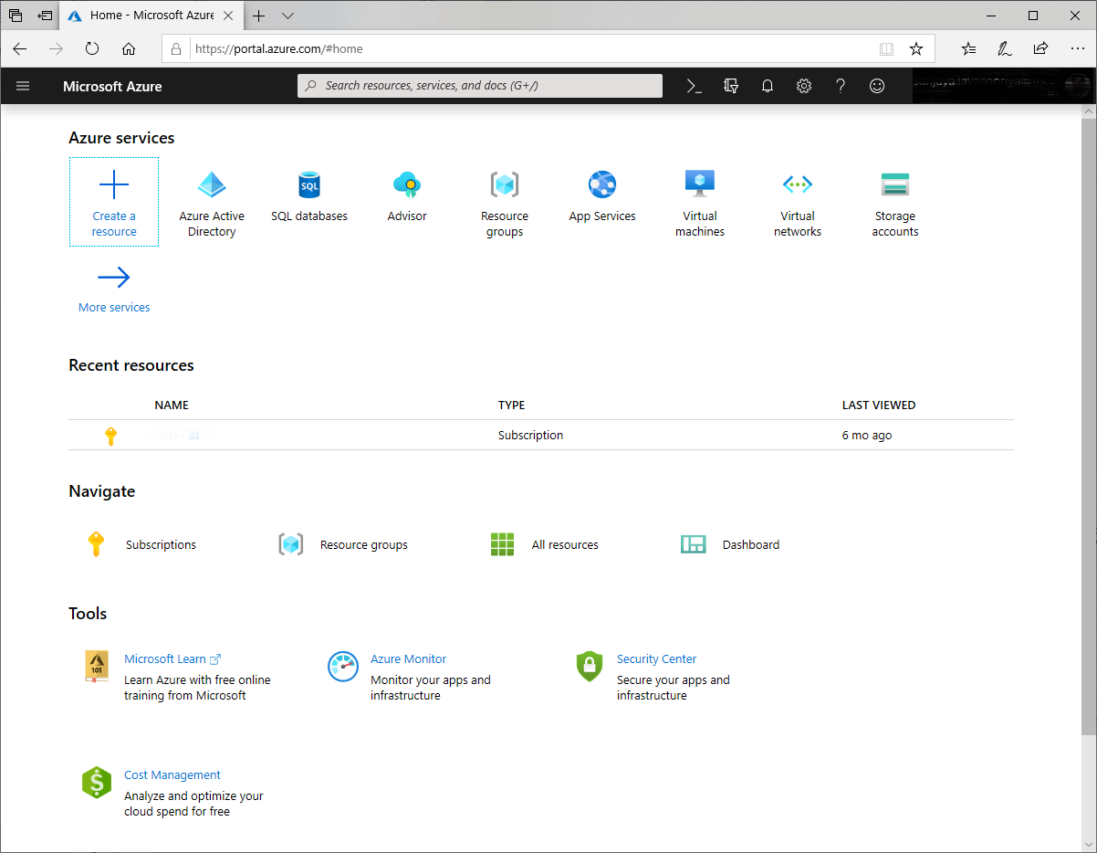Open browser Settings and more menu
The image size is (1097, 853).
pos(1077,48)
